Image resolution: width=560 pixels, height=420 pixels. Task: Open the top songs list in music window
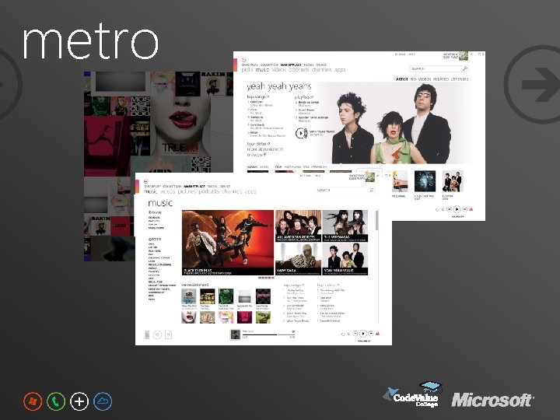[x=294, y=285]
